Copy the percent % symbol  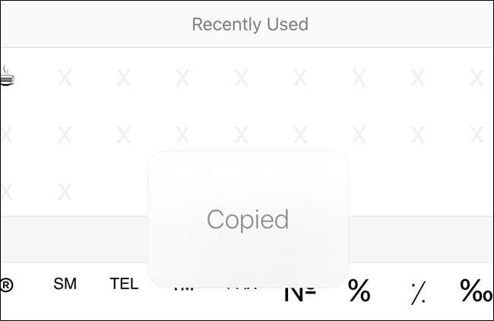click(359, 290)
